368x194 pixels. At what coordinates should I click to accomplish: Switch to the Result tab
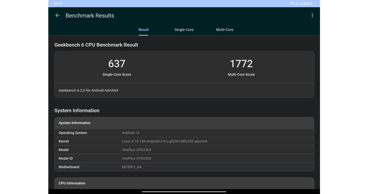[x=143, y=30]
